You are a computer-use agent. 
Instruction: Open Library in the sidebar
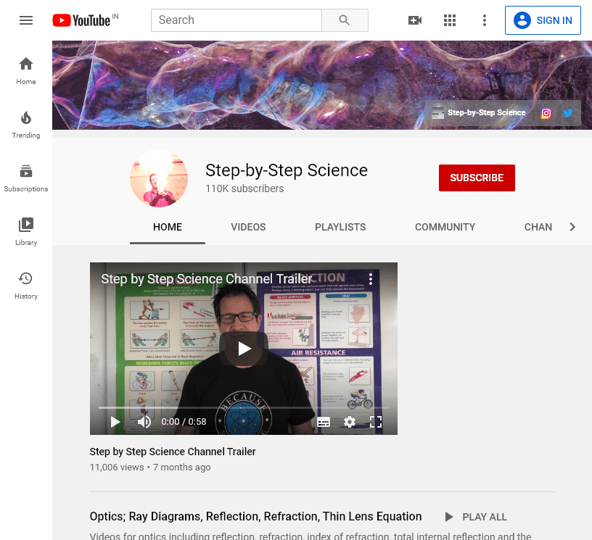[x=26, y=232]
